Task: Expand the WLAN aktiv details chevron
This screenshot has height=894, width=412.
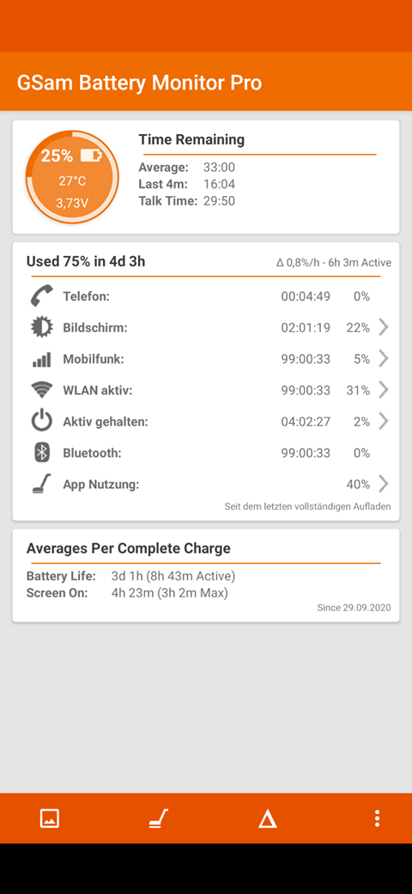Action: [384, 390]
